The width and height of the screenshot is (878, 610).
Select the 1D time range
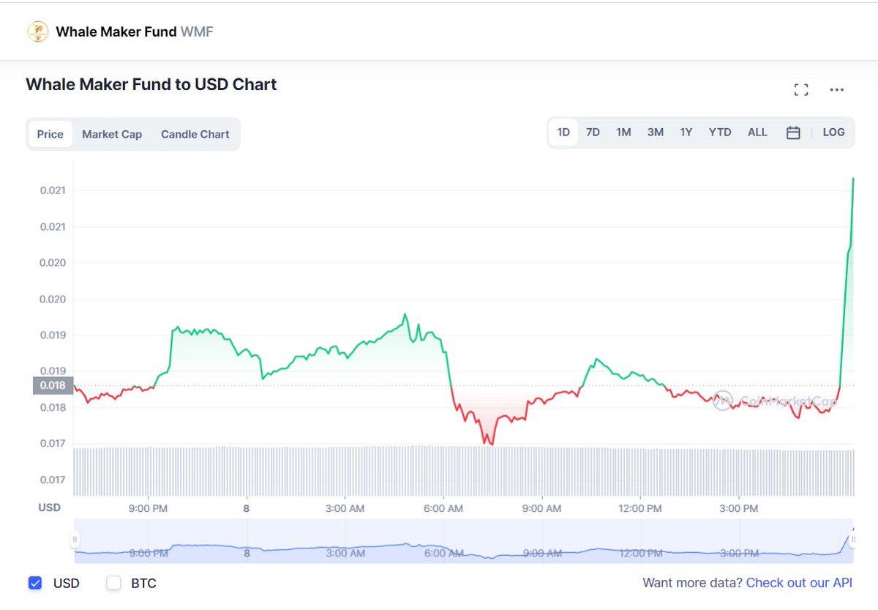coord(563,133)
